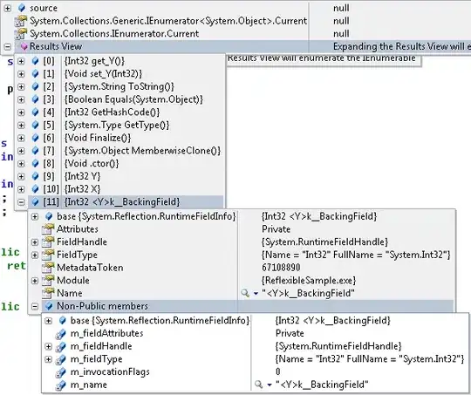Select FieldHandle value {System.RuntimeFieldHandle}
Viewport: 471px width, 395px height.
click(x=324, y=242)
